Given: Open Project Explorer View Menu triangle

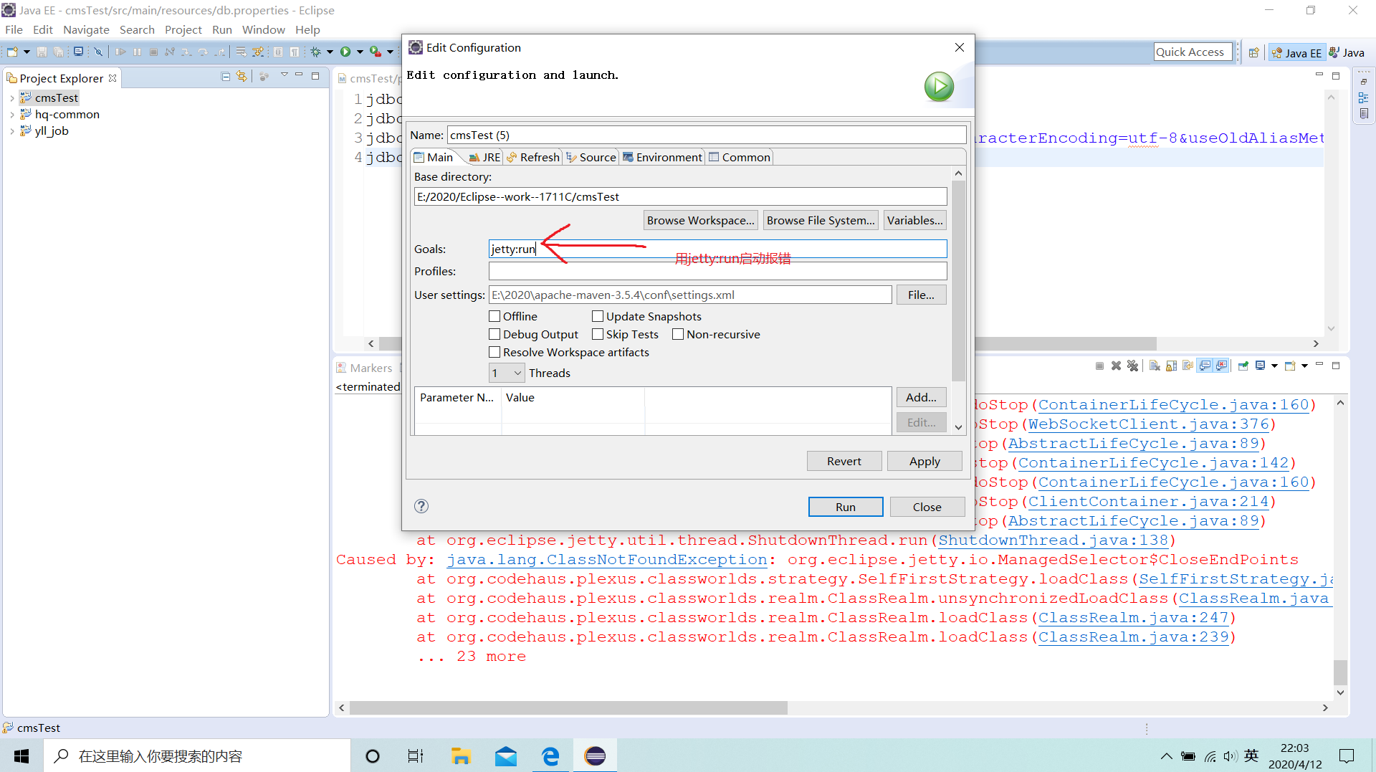Looking at the screenshot, I should (284, 75).
